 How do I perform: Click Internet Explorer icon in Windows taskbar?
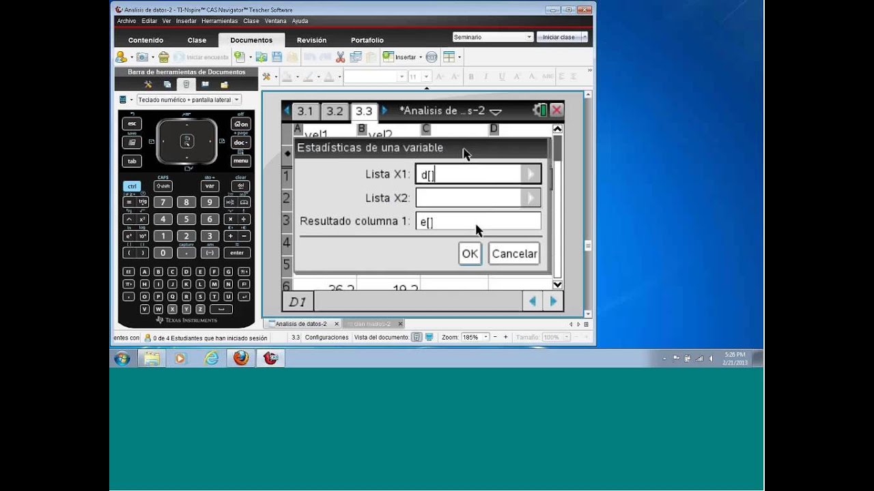[211, 358]
